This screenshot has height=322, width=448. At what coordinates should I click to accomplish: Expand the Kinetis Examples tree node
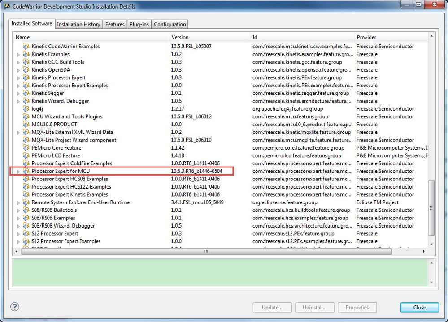click(x=18, y=55)
